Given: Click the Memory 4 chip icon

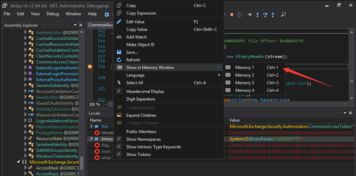Looking at the screenshot, I should [228, 90].
